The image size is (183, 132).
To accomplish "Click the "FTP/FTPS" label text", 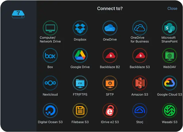I will pyautogui.click(x=80, y=94).
